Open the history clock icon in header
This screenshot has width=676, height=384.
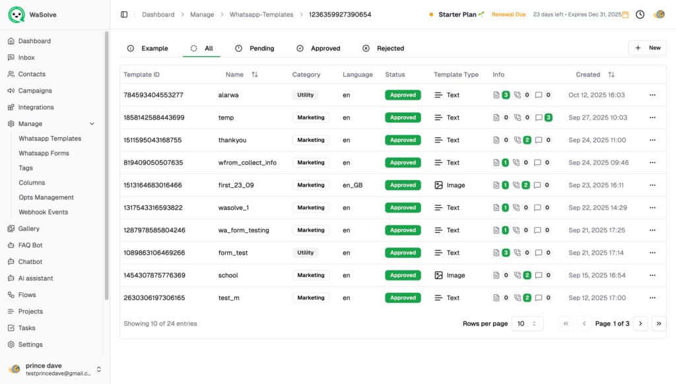[640, 15]
